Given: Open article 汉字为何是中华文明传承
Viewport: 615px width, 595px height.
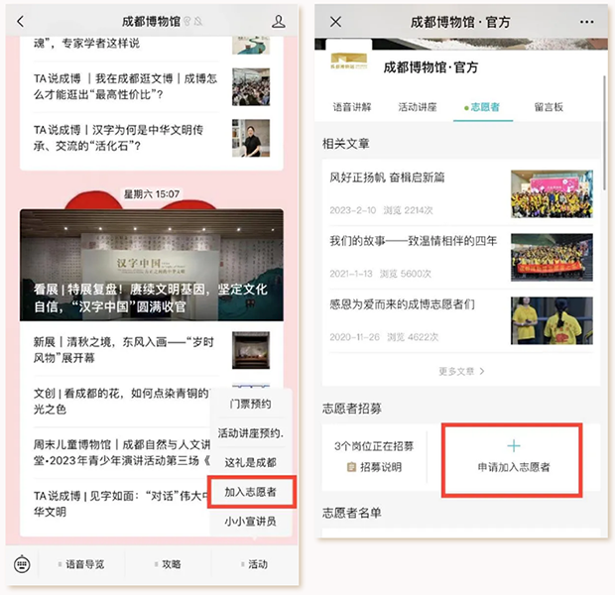Looking at the screenshot, I should (152, 138).
